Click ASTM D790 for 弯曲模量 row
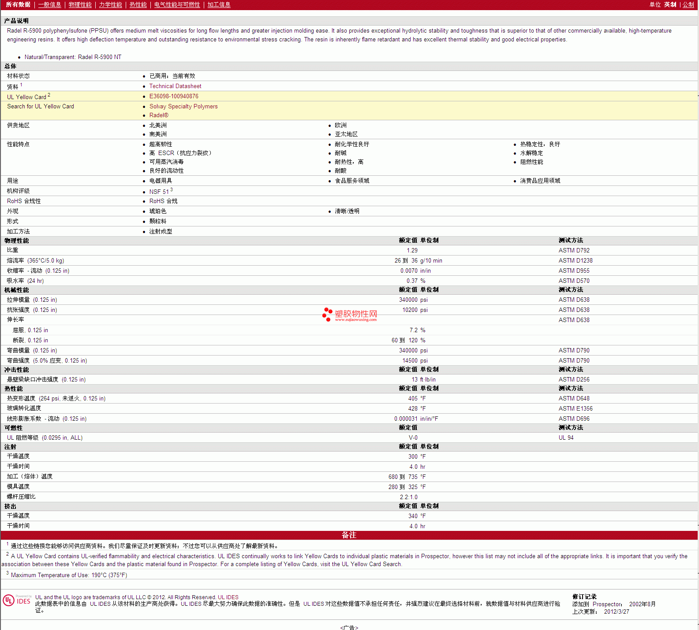 click(x=574, y=351)
